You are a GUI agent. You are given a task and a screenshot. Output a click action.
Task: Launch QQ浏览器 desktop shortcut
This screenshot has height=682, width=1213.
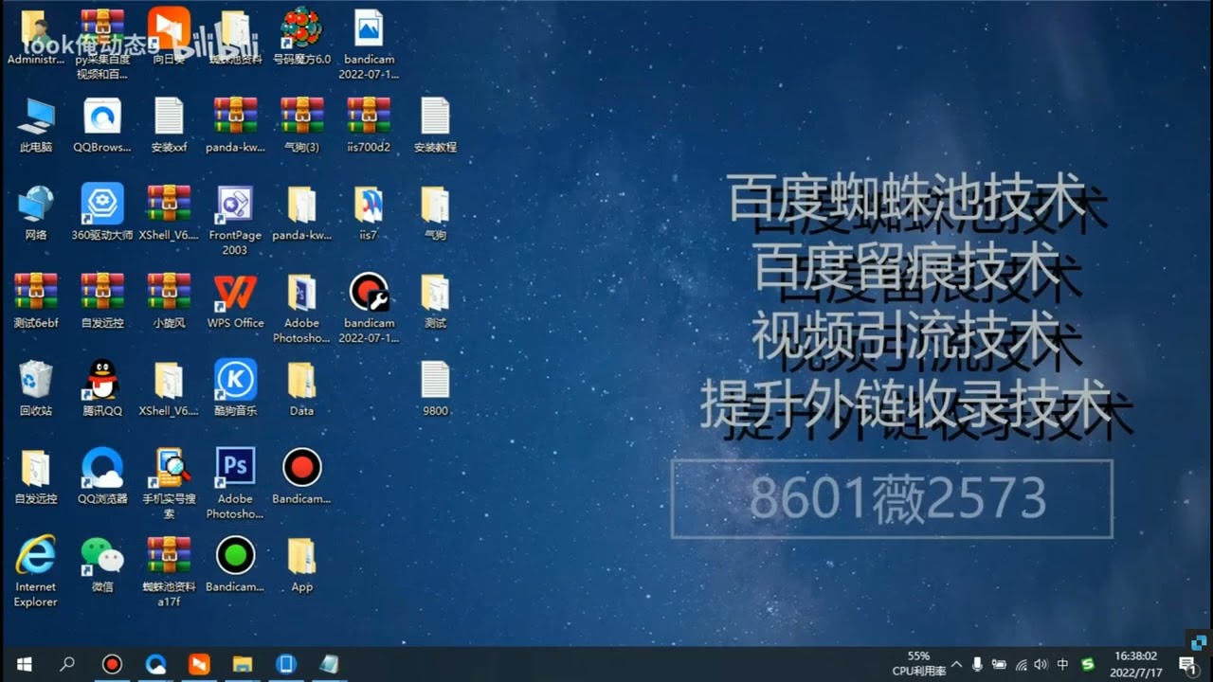point(102,468)
